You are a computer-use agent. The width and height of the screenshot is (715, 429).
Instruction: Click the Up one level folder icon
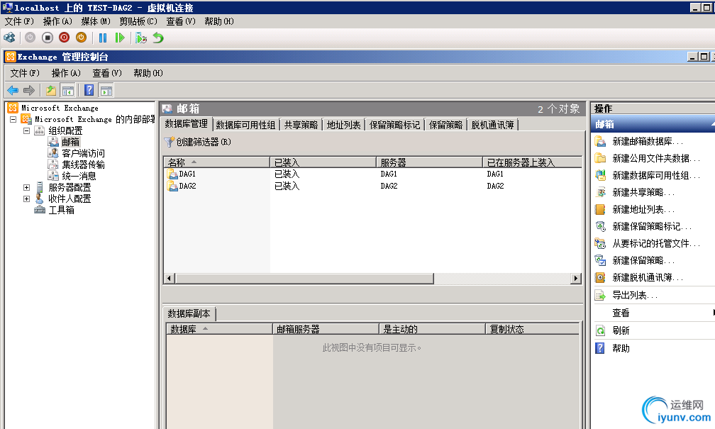(x=51, y=90)
